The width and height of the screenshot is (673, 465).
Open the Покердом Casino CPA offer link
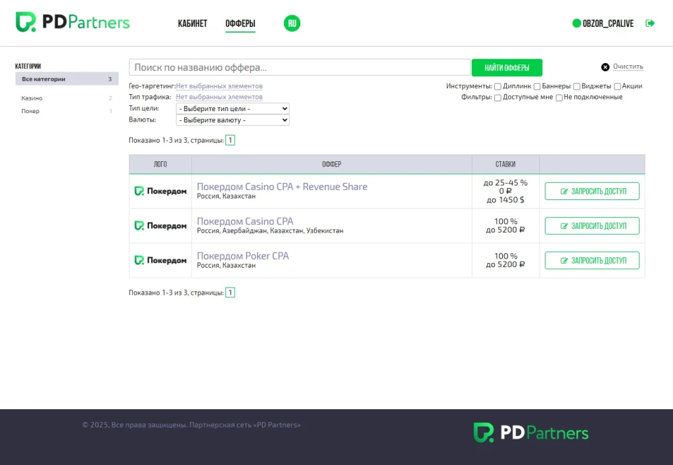tap(245, 221)
